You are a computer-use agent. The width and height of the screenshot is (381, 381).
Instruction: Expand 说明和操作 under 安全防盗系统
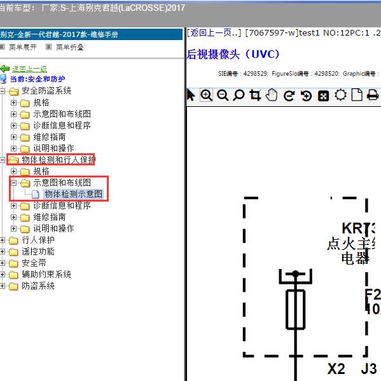click(x=13, y=148)
